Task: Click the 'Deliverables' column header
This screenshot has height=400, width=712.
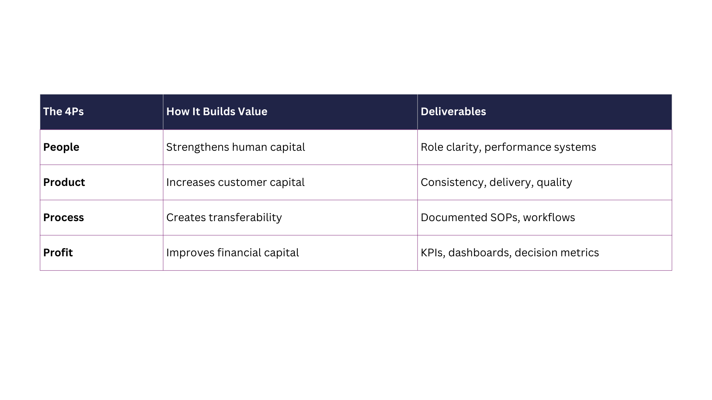Action: click(544, 112)
